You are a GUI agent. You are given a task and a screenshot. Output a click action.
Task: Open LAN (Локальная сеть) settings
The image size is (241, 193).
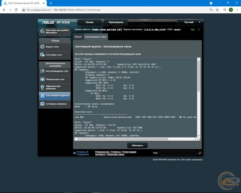pos(55,79)
